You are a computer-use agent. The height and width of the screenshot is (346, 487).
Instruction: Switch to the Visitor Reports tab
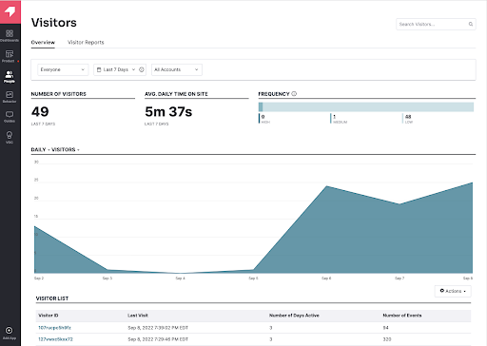[86, 43]
